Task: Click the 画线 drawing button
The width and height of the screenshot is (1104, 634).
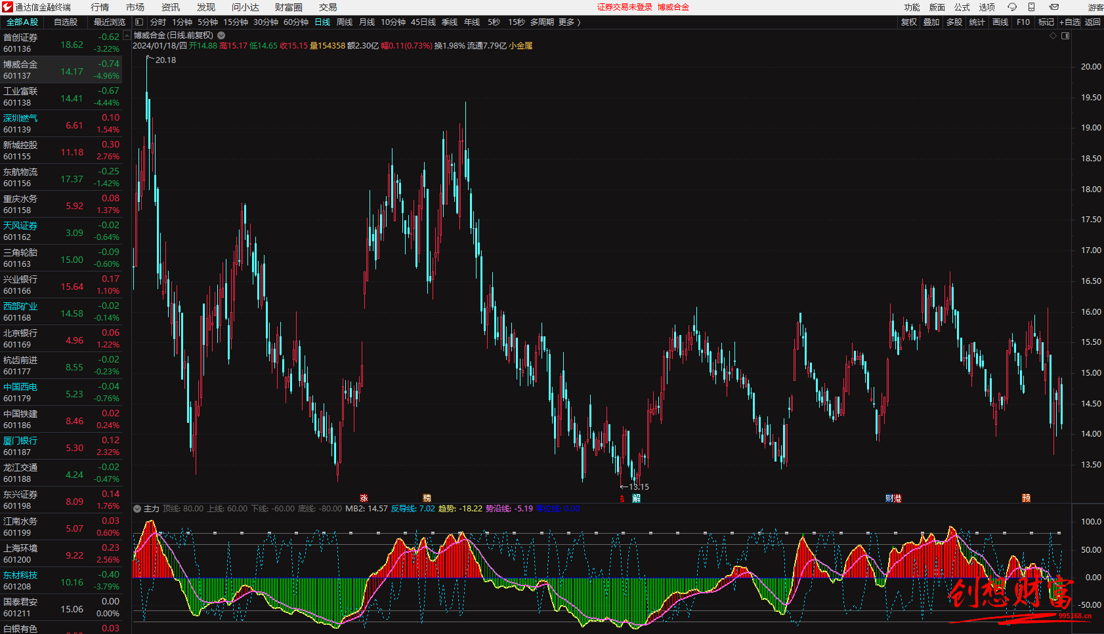Action: click(x=1000, y=22)
